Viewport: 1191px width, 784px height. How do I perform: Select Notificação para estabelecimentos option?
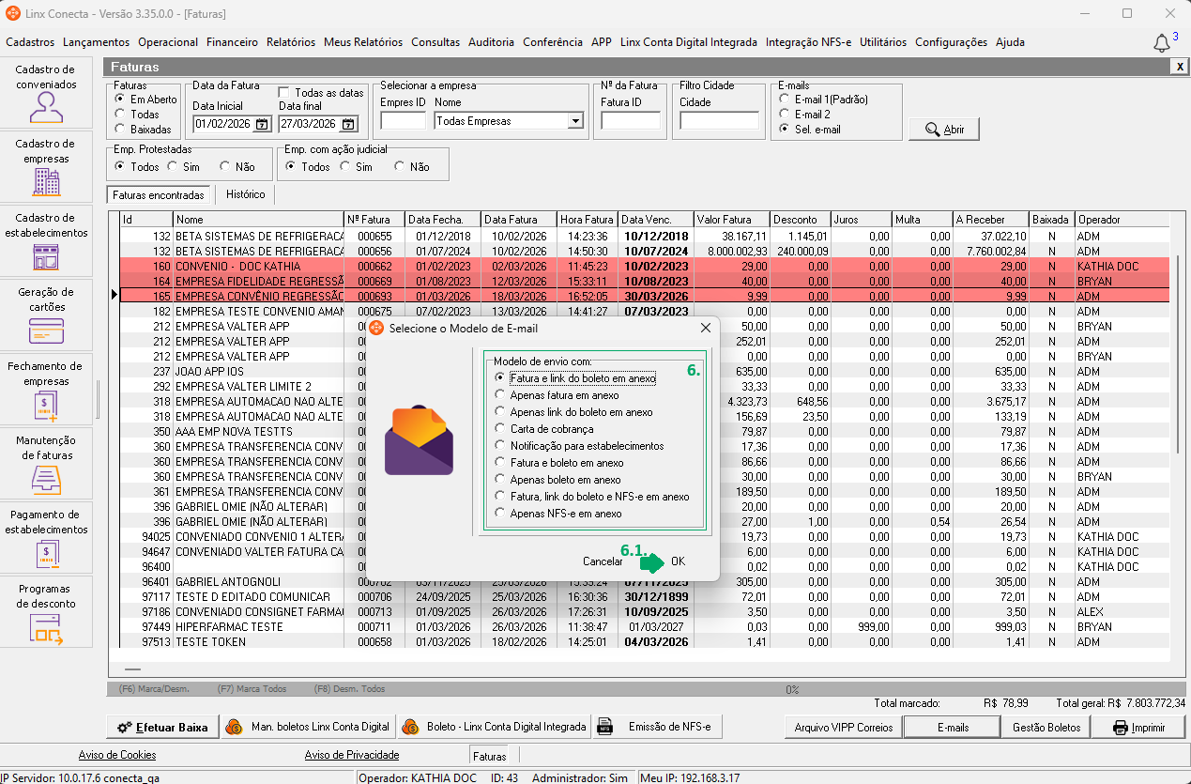(x=579, y=446)
